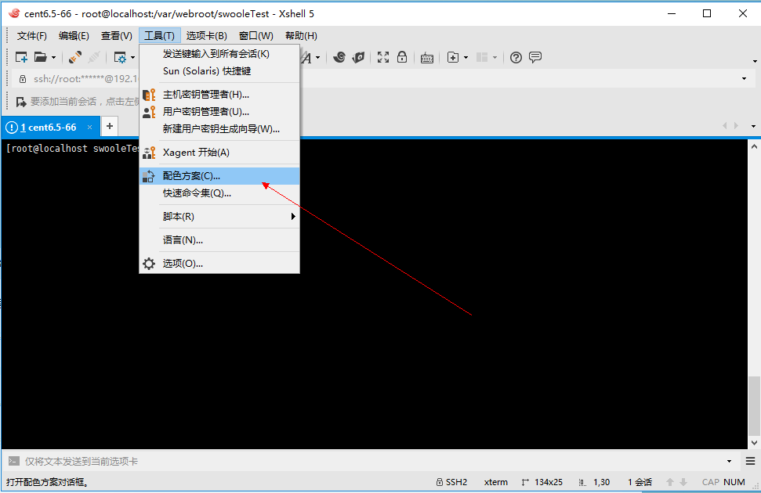This screenshot has width=761, height=493.
Task: Open the address bar history dropdown
Action: coord(744,79)
